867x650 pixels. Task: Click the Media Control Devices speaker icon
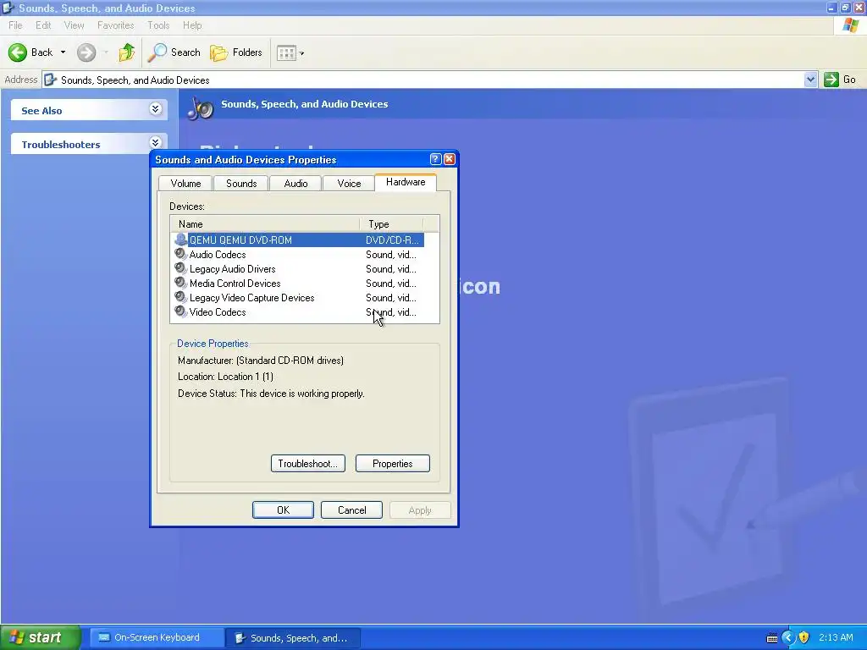click(x=181, y=283)
